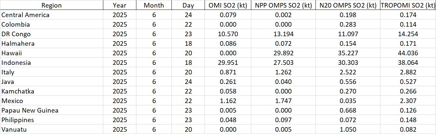
Task: Click the Hawaii TROPOMI value 44.036
Action: 408,53
